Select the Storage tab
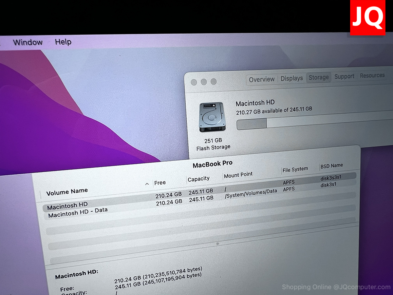This screenshot has height=295, width=393. point(319,77)
